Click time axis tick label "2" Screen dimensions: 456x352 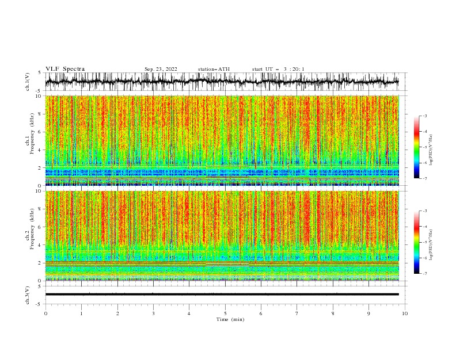(x=117, y=313)
